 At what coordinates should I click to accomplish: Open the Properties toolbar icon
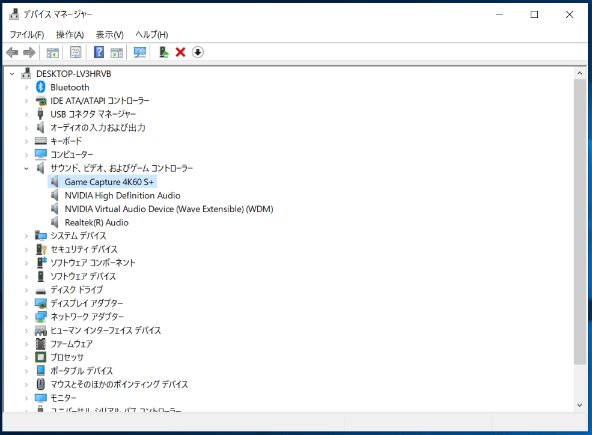[76, 52]
